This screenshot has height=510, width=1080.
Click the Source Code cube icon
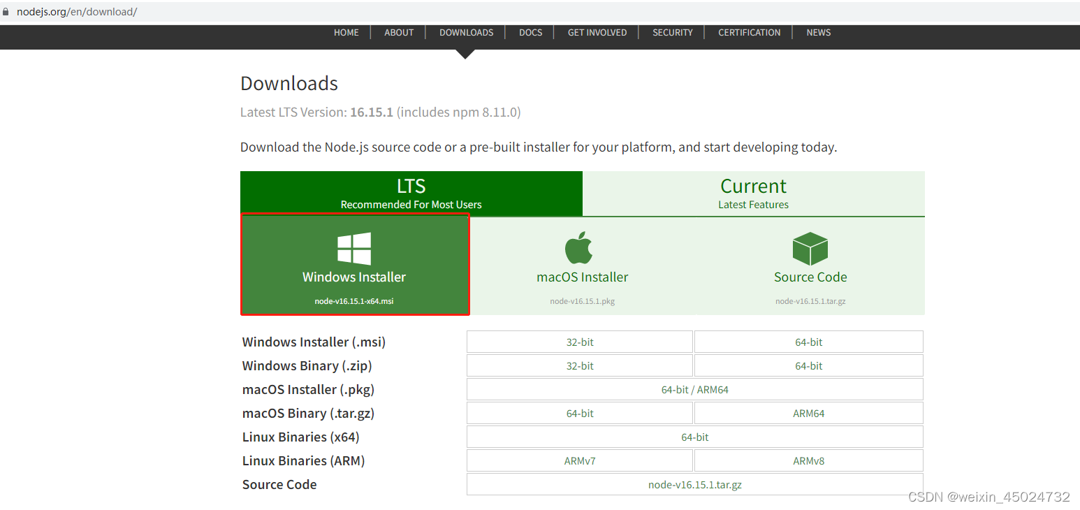[x=810, y=249]
